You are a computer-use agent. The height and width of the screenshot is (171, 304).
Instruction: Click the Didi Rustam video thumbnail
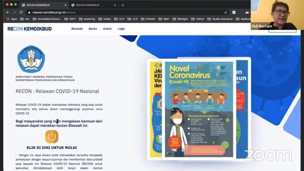pos(277,15)
